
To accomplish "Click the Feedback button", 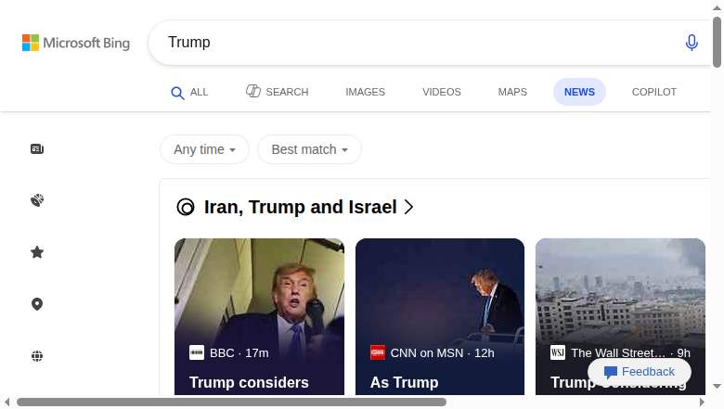I will tap(640, 372).
